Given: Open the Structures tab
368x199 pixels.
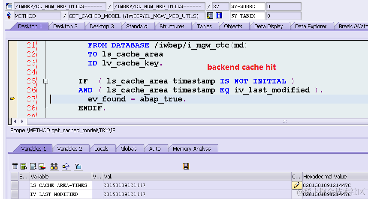Looking at the screenshot, I should [172, 26].
